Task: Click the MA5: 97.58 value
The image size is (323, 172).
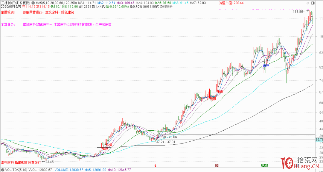Action: point(163,3)
